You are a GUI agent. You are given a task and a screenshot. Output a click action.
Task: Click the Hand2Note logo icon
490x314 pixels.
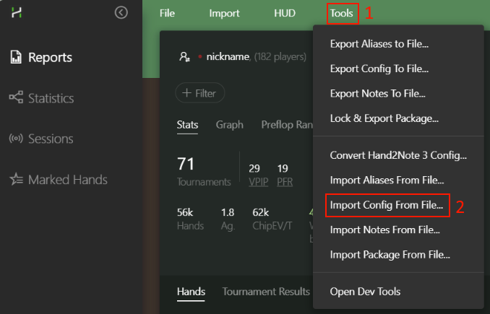[x=16, y=12]
